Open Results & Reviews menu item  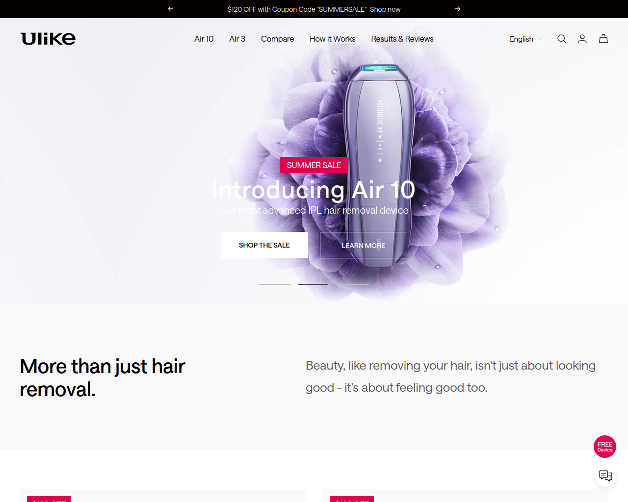pos(402,39)
